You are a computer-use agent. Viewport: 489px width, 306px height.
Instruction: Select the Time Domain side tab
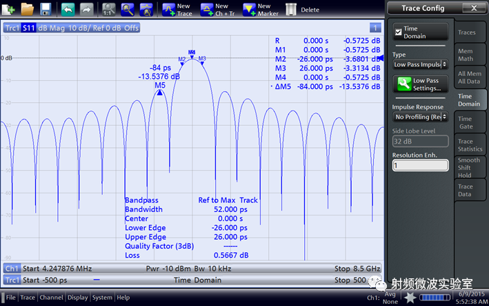pyautogui.click(x=470, y=100)
